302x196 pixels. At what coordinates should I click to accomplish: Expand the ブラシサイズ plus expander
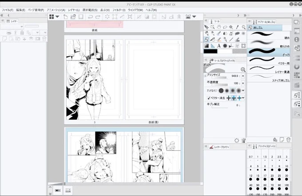[x=205, y=76]
